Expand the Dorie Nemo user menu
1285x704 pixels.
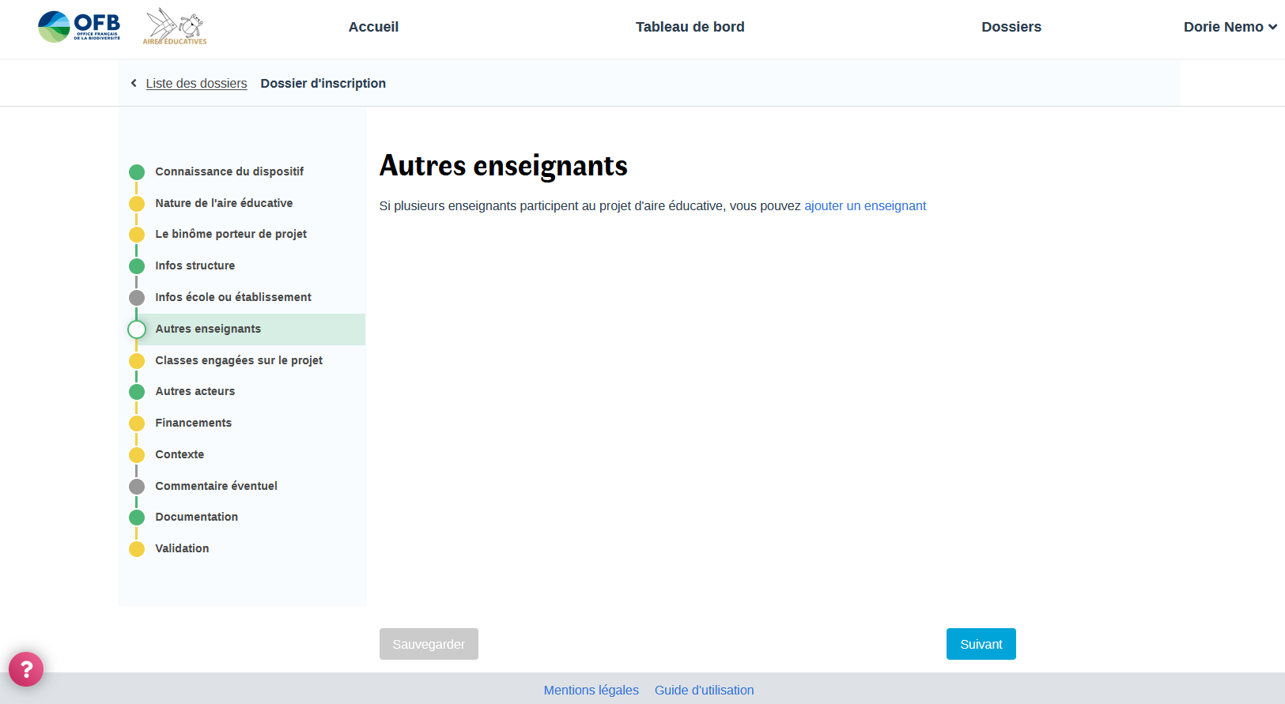tap(1230, 27)
